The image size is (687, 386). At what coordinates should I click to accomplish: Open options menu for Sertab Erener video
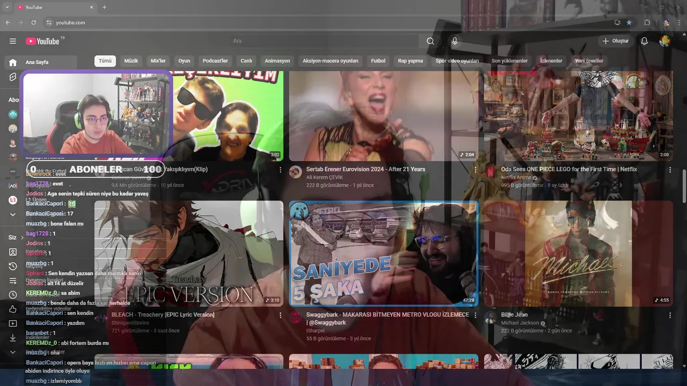[x=475, y=170]
